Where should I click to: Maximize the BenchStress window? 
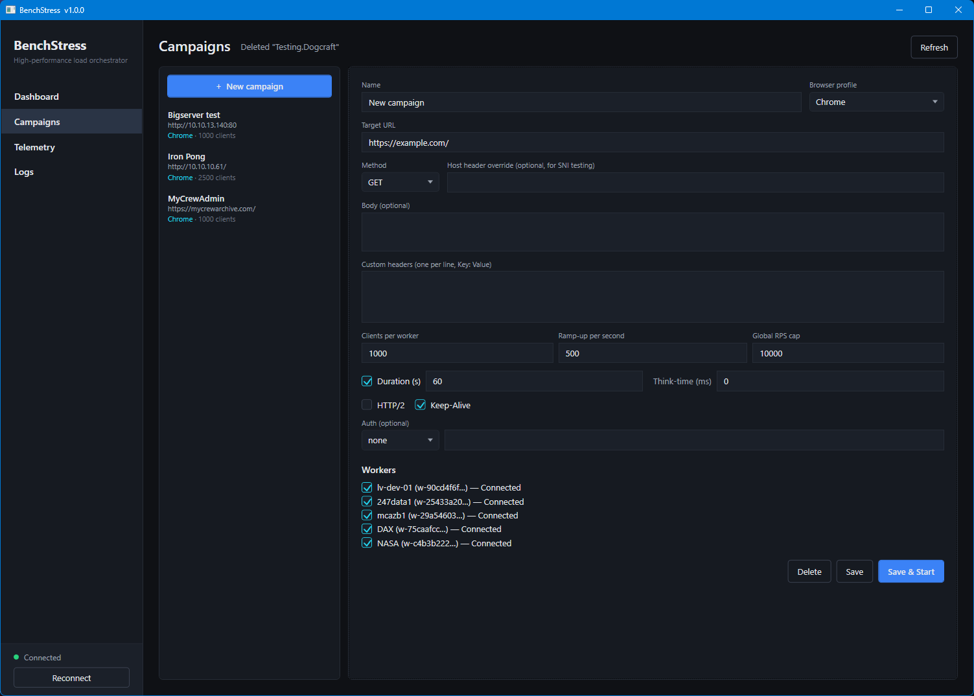coord(928,10)
